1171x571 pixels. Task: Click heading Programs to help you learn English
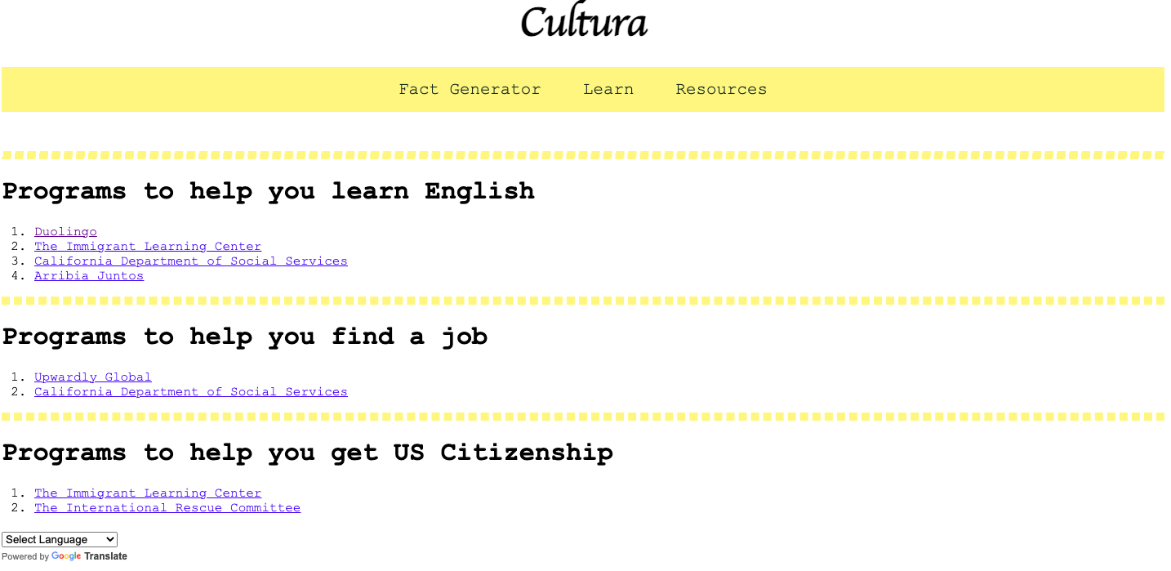click(x=269, y=191)
